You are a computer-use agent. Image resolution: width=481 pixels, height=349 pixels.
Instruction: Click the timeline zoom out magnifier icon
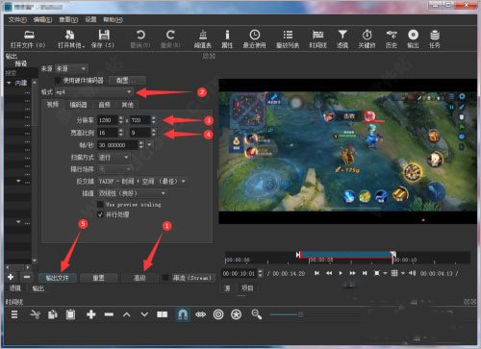(257, 314)
